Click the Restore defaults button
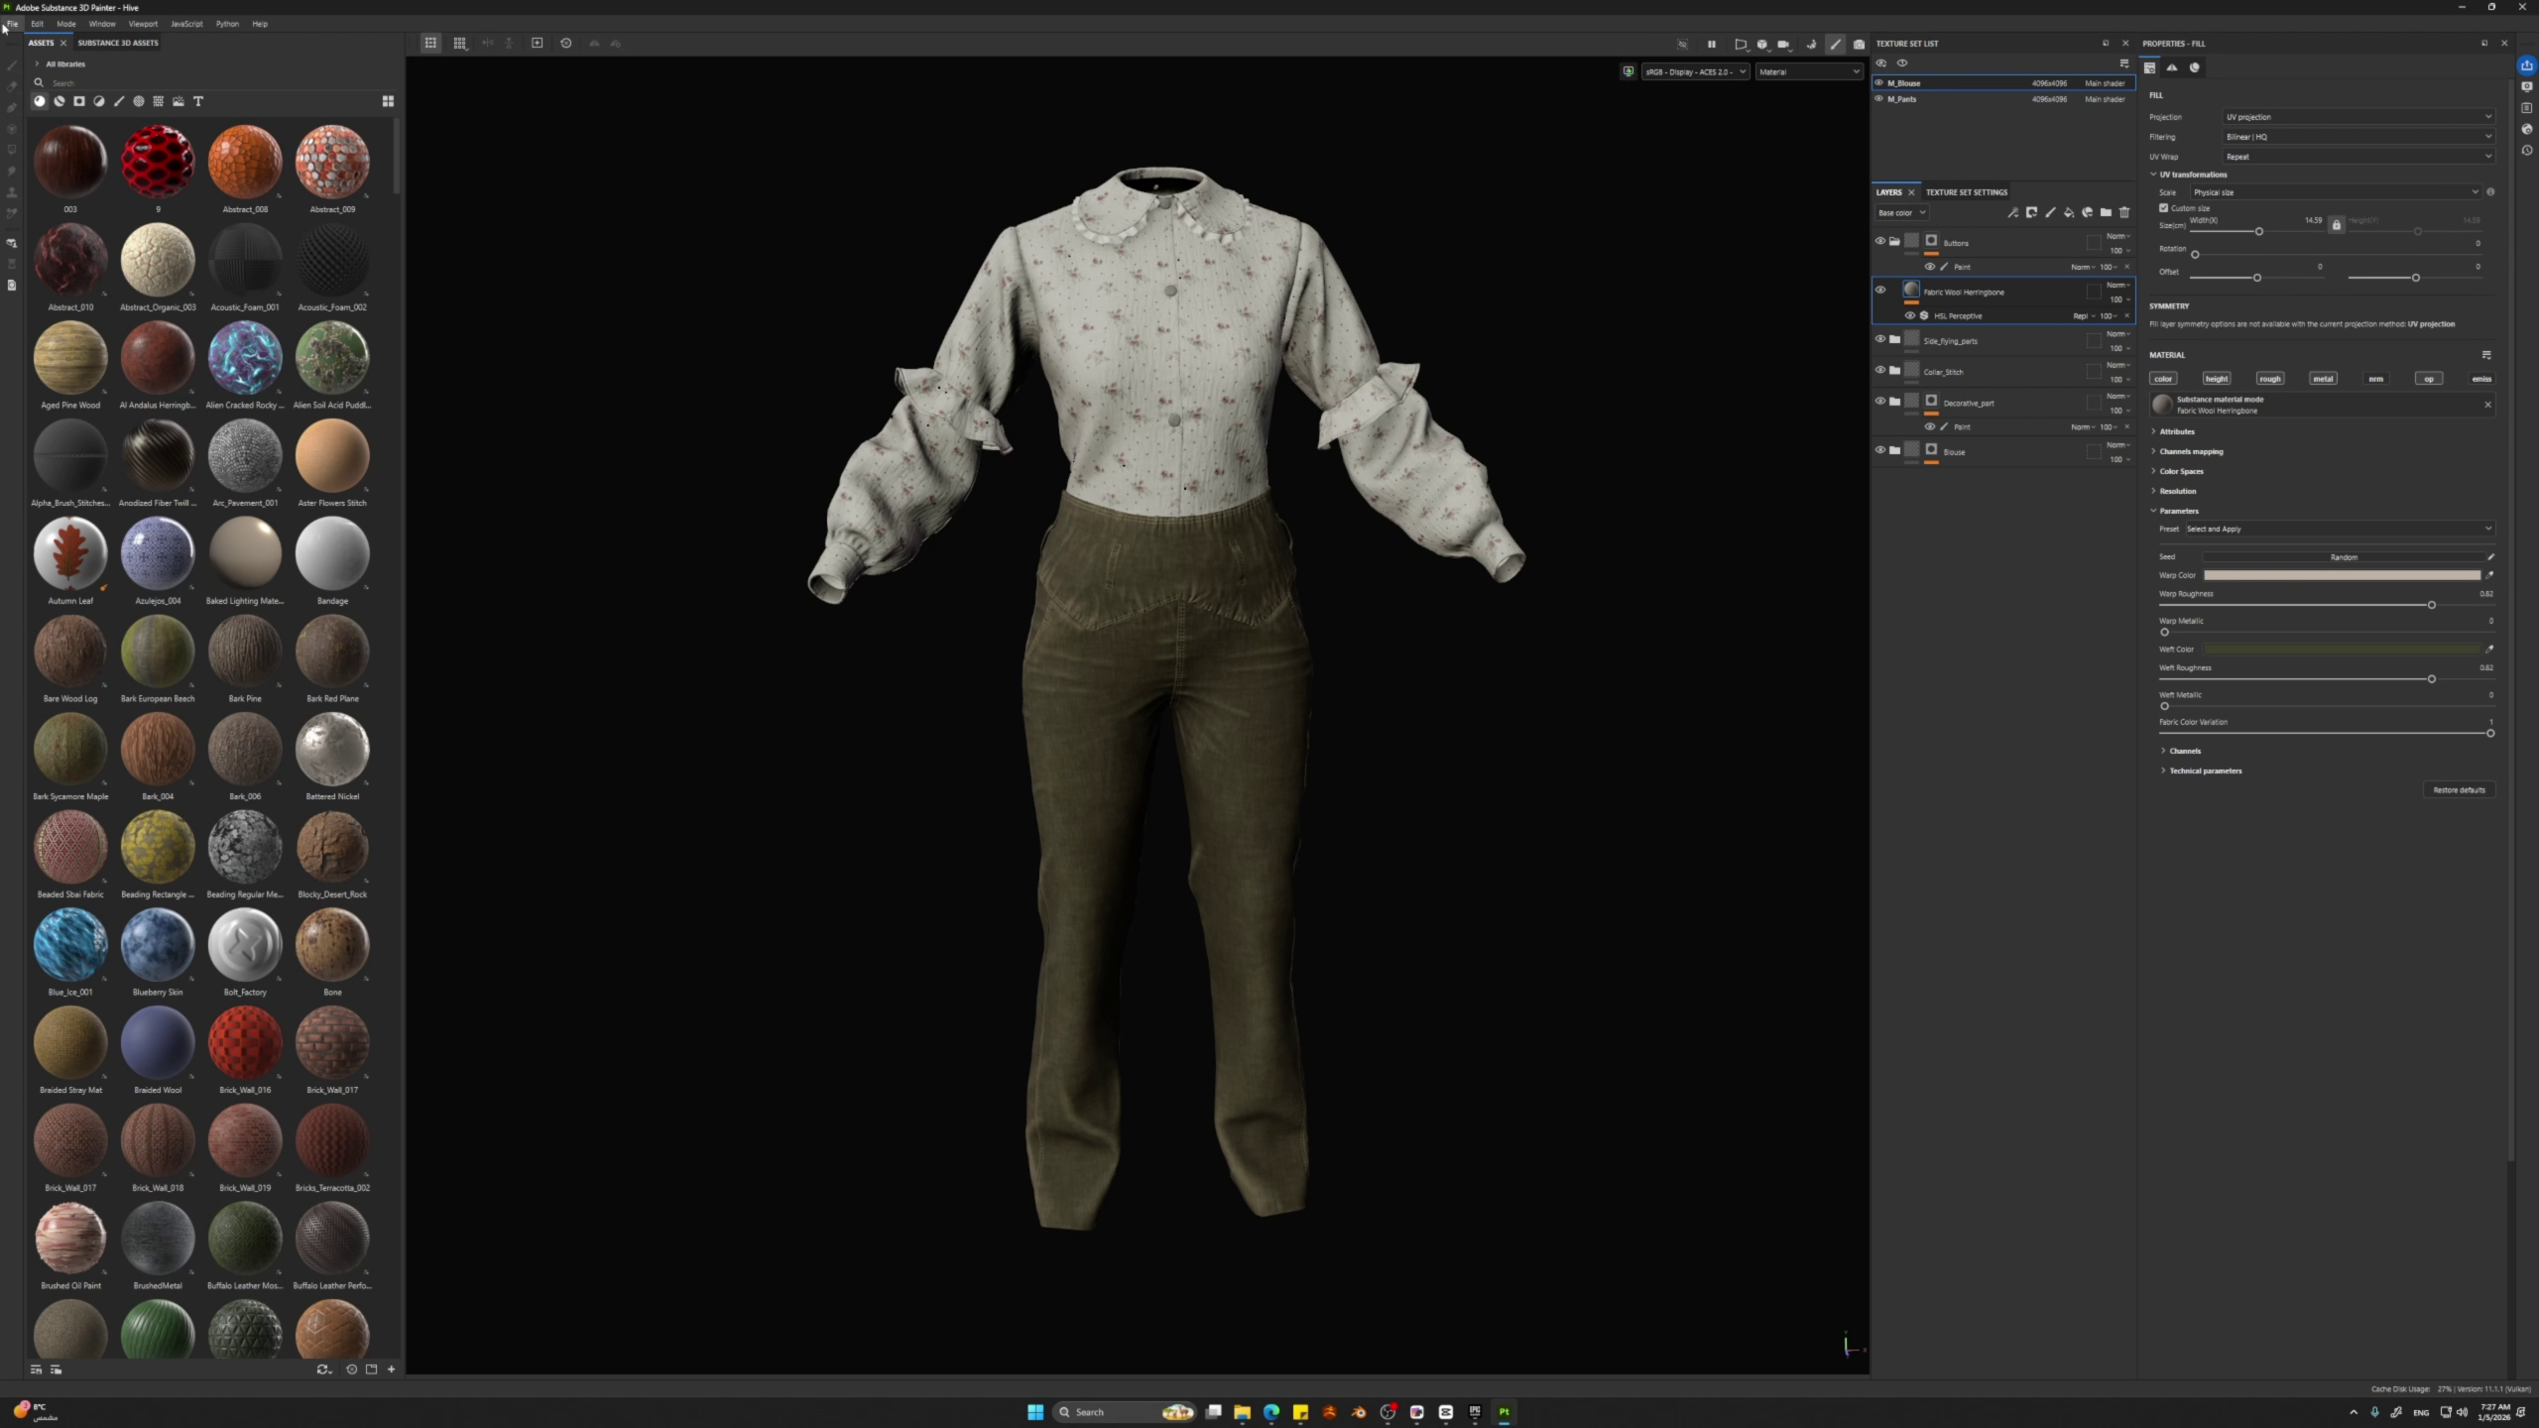The width and height of the screenshot is (2539, 1428). tap(2459, 790)
